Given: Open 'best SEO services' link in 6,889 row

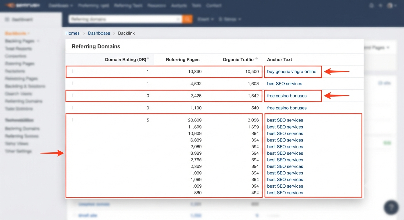Looking at the screenshot, I should click(x=285, y=140).
